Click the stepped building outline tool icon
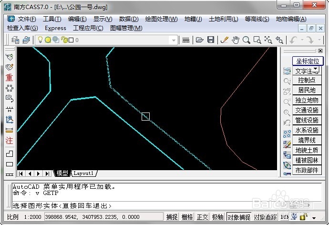This screenshot has height=225, width=329. click(9, 153)
